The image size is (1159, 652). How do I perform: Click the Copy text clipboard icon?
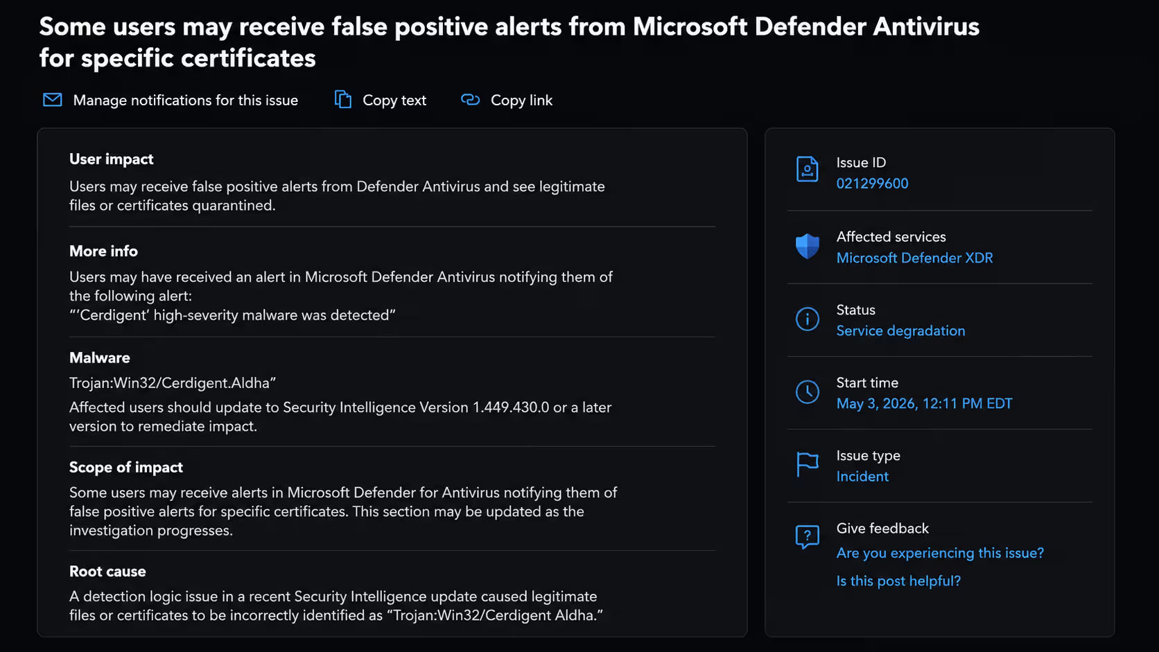pyautogui.click(x=343, y=100)
